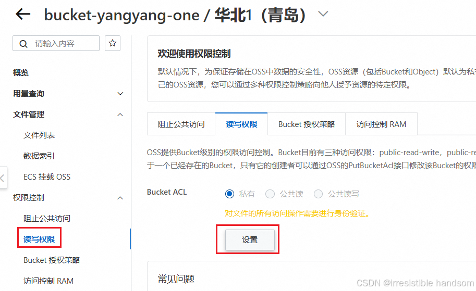Screen dimensions: 476x291
Task: Collapse sidebar with left edge arrow
Action: coord(3,178)
